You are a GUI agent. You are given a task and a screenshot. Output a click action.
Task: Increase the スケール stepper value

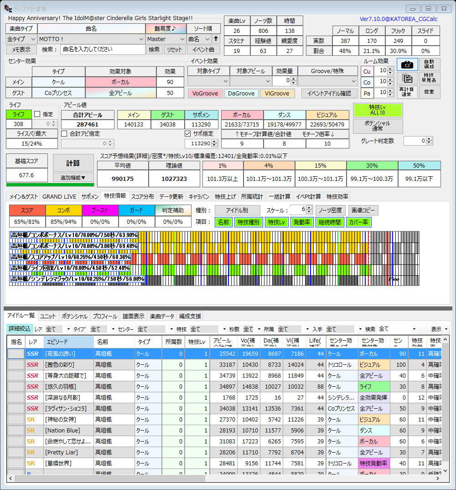[309, 208]
